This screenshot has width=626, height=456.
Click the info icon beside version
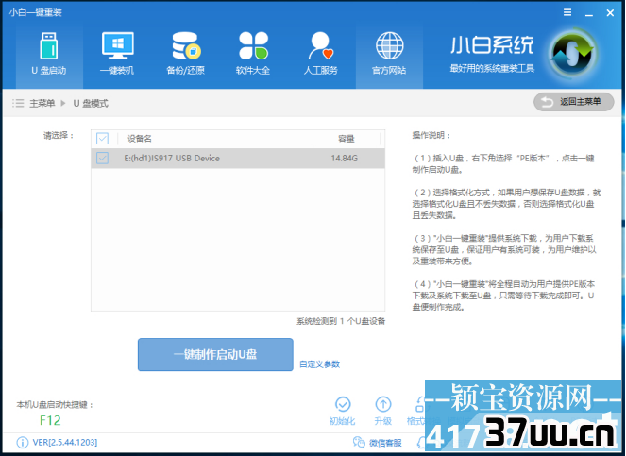tap(23, 443)
